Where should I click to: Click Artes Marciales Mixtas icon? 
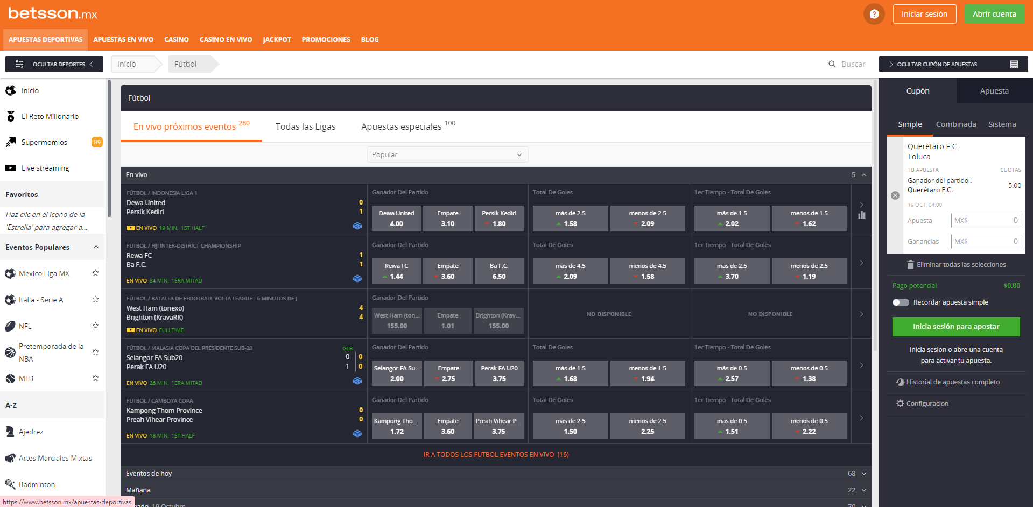coord(10,458)
